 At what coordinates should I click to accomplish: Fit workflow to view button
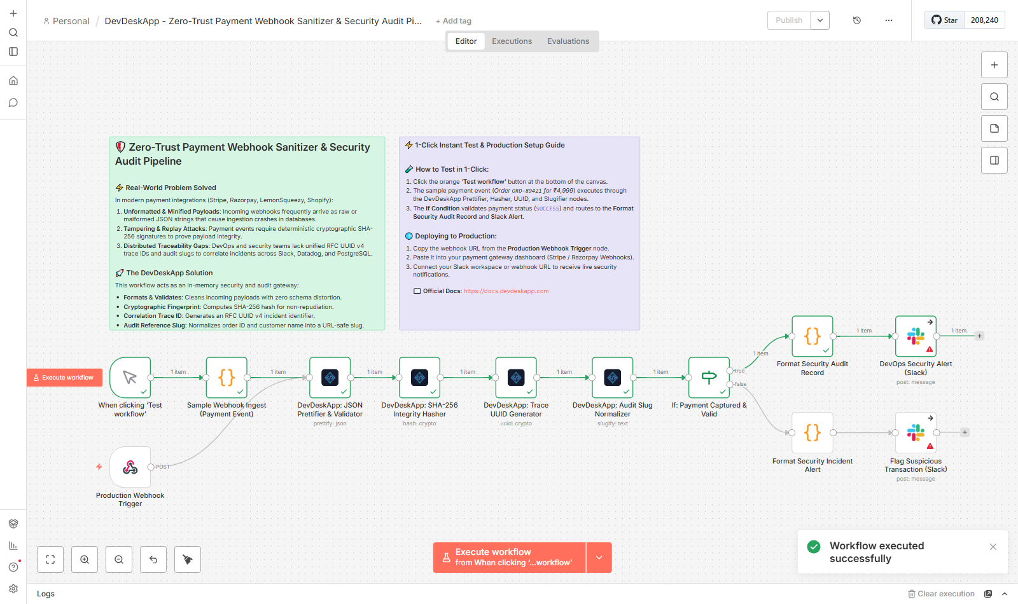[50, 559]
